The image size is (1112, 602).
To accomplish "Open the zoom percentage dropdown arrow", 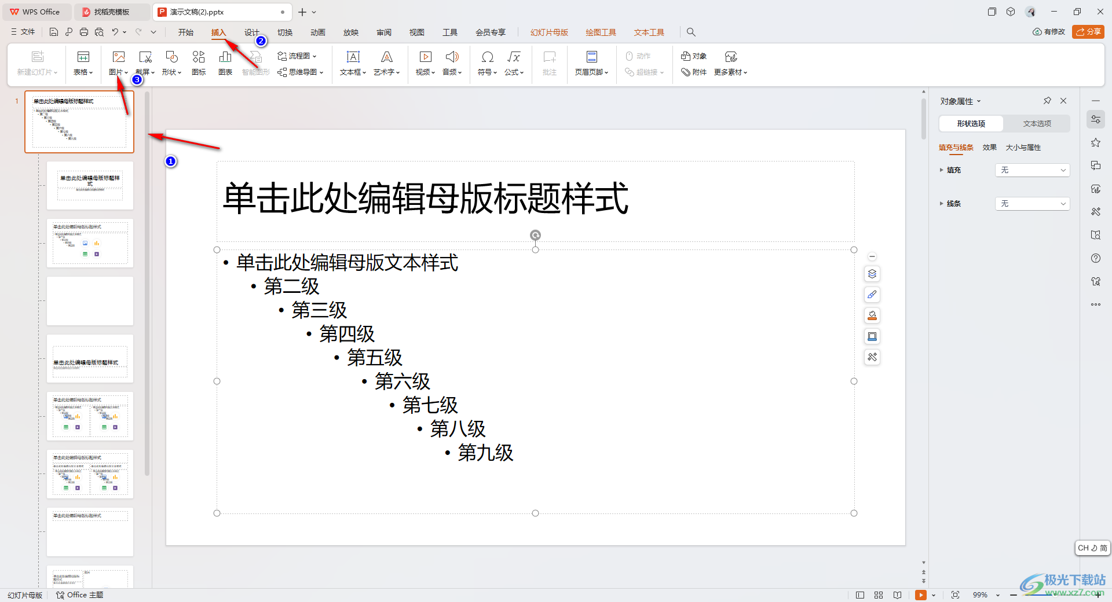I will [x=998, y=595].
